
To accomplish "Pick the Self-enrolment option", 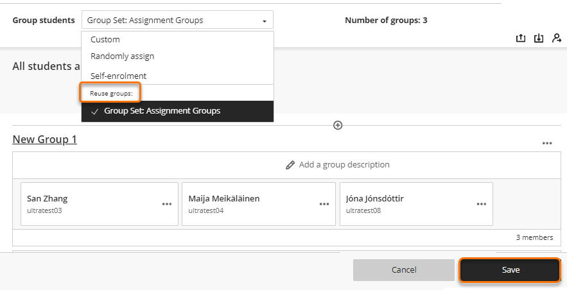I will (x=118, y=76).
